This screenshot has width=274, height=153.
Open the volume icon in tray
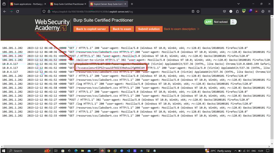click(248, 151)
